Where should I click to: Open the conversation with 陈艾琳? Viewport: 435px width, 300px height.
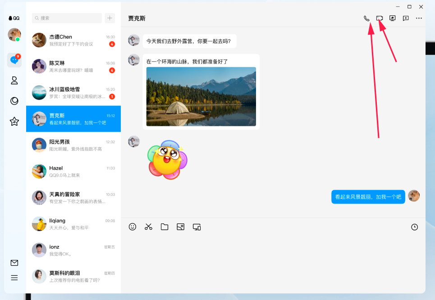point(73,66)
